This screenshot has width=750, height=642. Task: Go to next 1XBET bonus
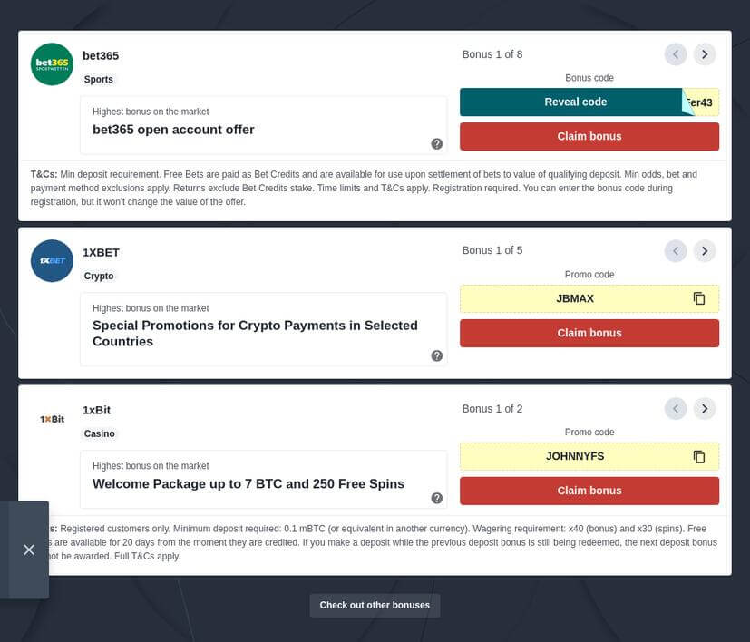click(x=705, y=251)
